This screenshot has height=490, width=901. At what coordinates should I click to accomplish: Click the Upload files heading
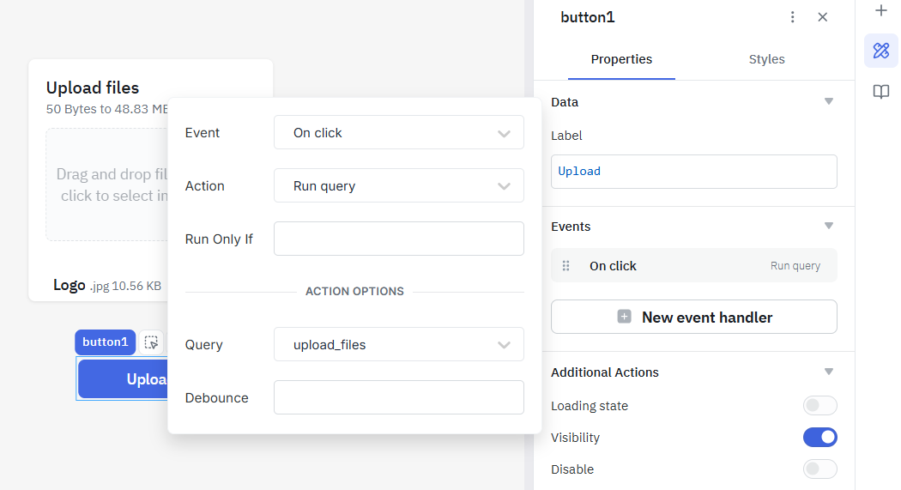pyautogui.click(x=93, y=88)
